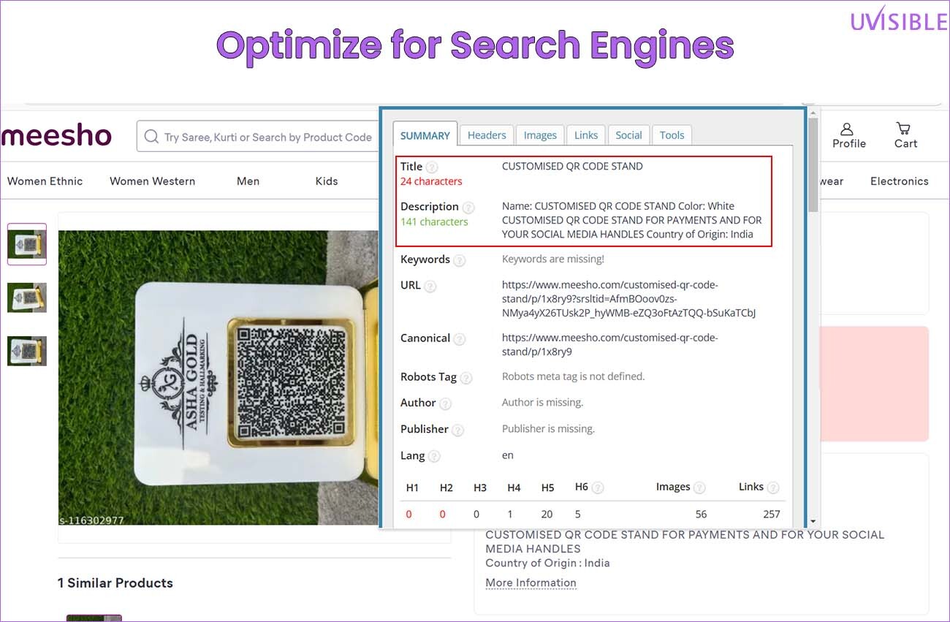Click the 'Country of Origin : India' text
The width and height of the screenshot is (950, 622).
547,563
